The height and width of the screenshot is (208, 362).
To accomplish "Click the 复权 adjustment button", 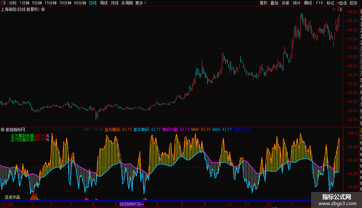I will click(263, 3).
